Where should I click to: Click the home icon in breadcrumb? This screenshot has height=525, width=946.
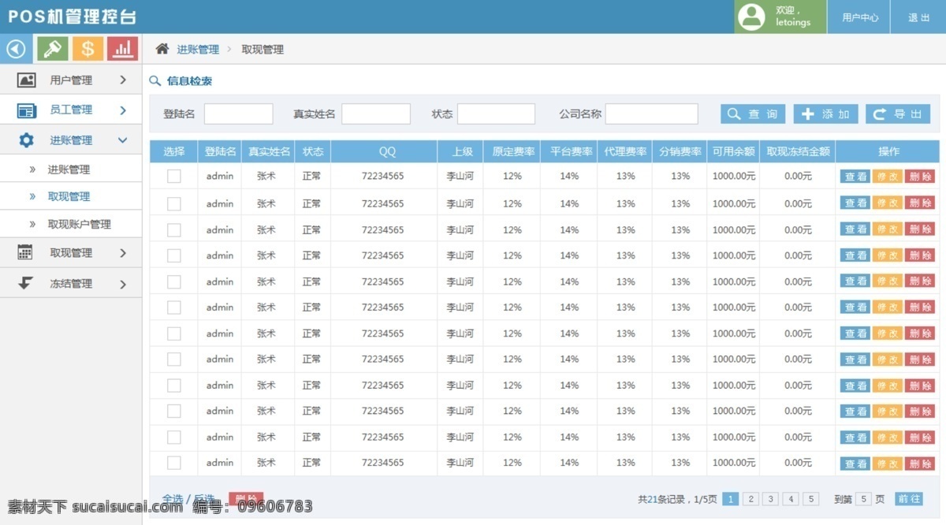pyautogui.click(x=162, y=49)
